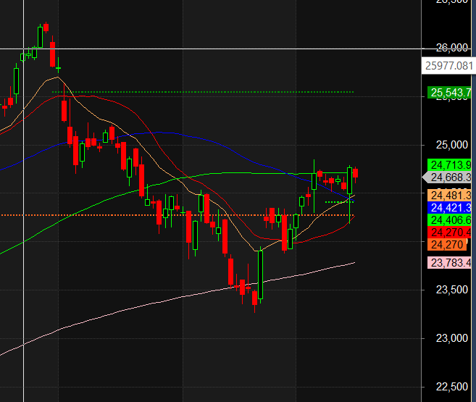The image size is (476, 402).
Task: Select the long green dotted resistance line
Action: pyautogui.click(x=203, y=92)
